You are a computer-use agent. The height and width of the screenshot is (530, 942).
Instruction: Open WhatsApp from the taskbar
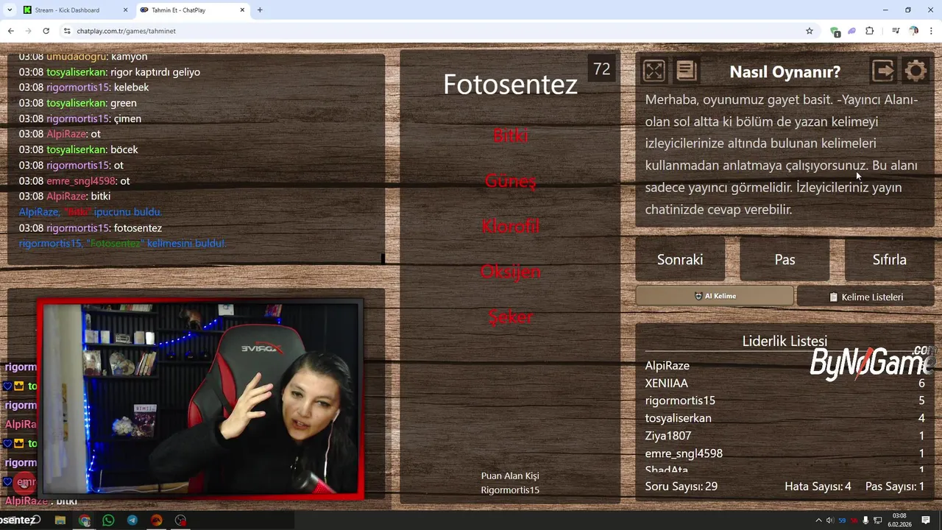tap(108, 520)
